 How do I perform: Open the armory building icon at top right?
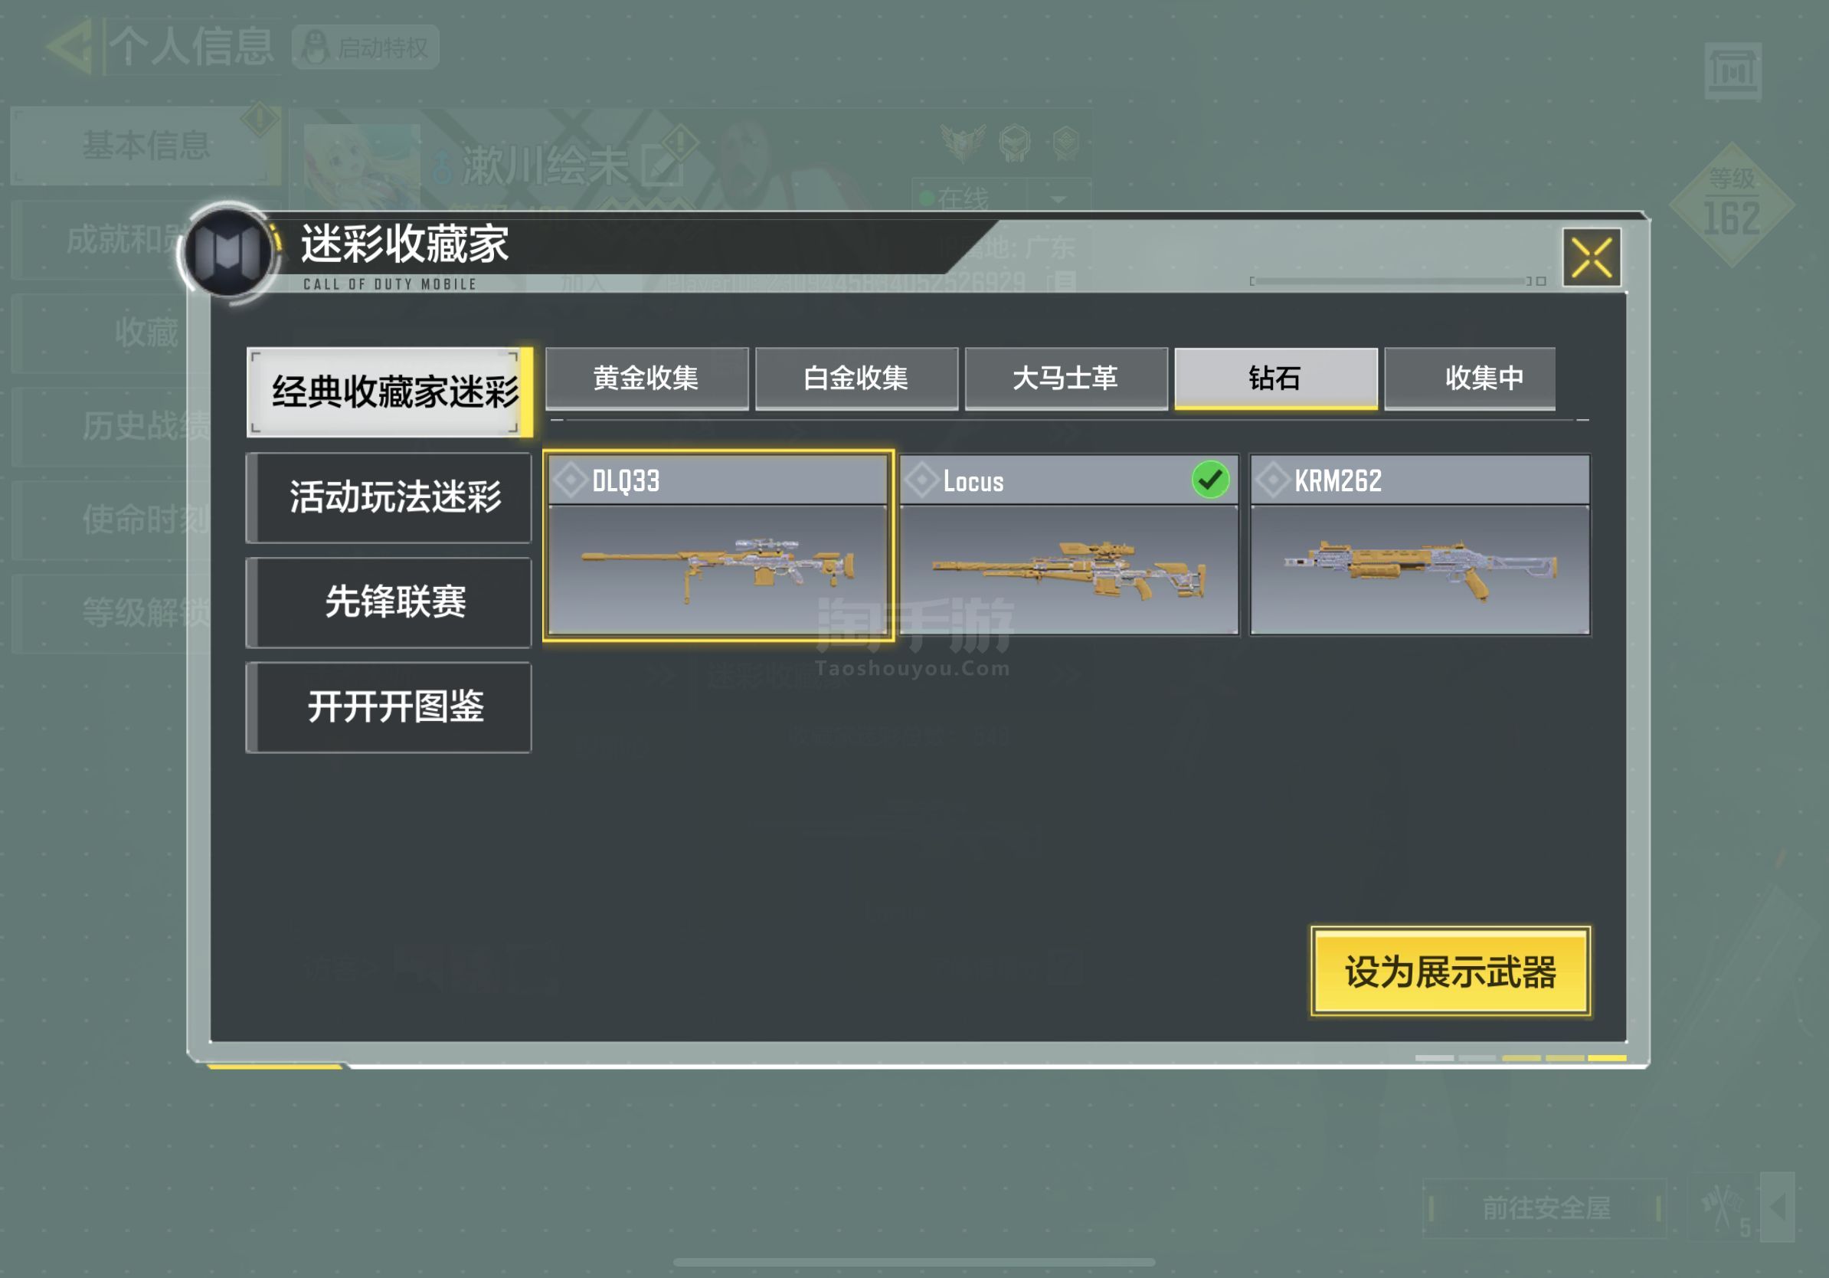(1732, 71)
